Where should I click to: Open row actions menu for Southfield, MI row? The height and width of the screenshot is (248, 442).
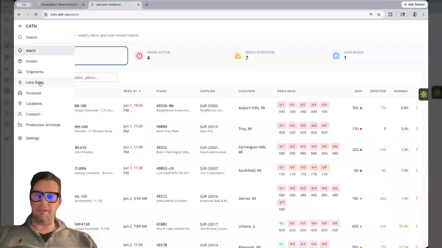pyautogui.click(x=416, y=170)
